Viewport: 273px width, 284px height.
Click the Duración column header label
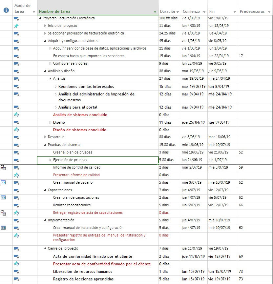[x=168, y=11]
